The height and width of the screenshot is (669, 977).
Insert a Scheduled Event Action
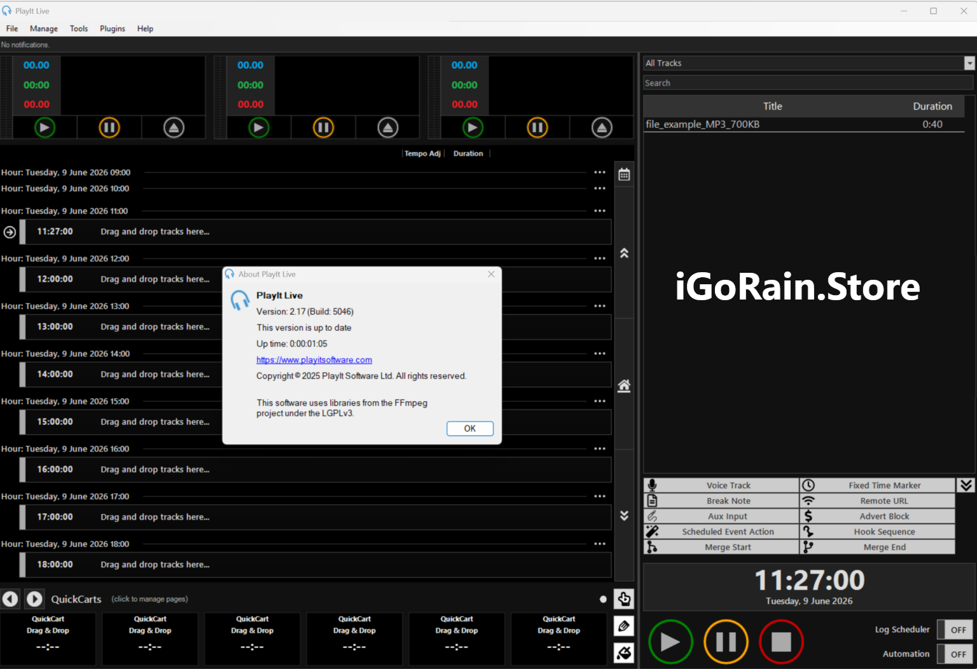[x=721, y=532]
